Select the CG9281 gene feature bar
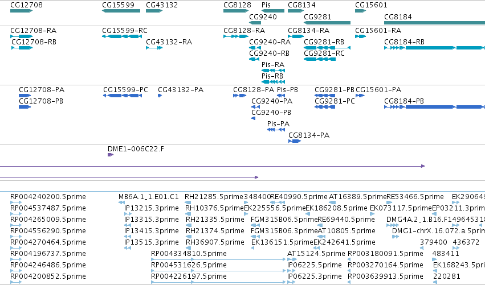The height and width of the screenshot is (285, 485). 327,23
